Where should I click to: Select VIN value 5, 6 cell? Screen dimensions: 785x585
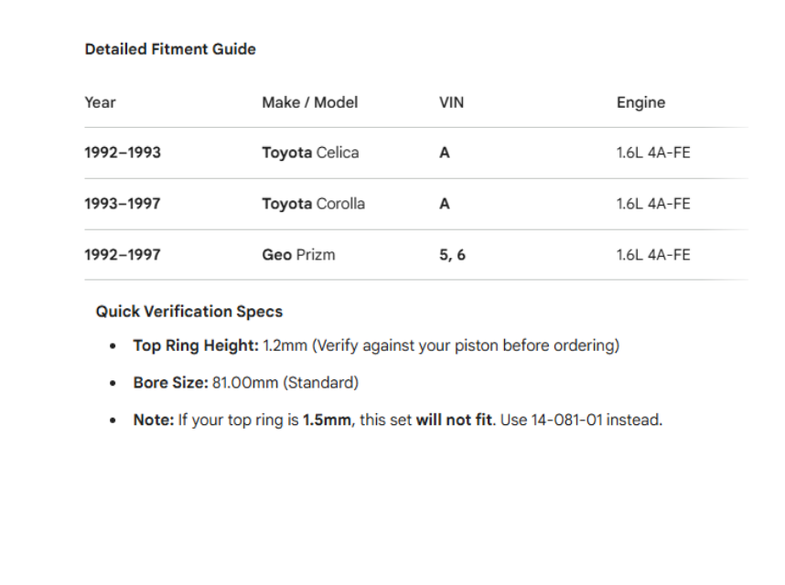click(452, 255)
